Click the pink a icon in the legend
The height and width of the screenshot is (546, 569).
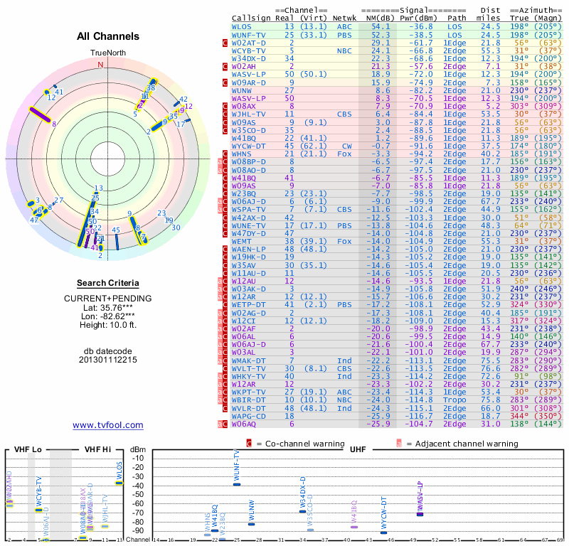click(399, 444)
